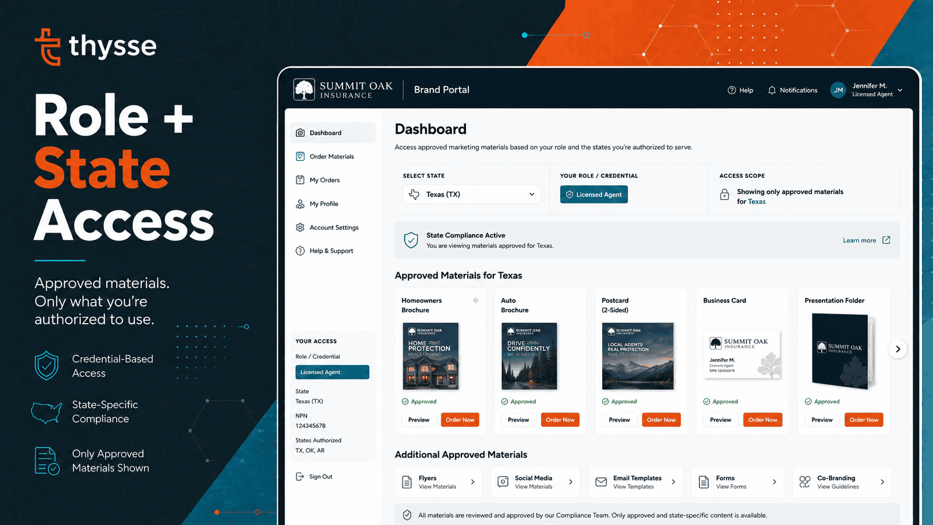933x525 pixels.
Task: Click the Learn more external link icon
Action: [886, 240]
